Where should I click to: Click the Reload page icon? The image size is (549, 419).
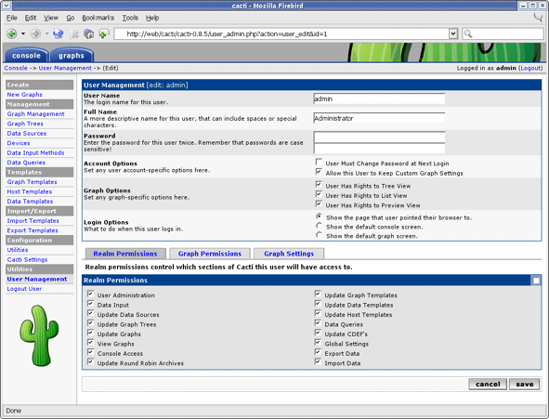59,34
